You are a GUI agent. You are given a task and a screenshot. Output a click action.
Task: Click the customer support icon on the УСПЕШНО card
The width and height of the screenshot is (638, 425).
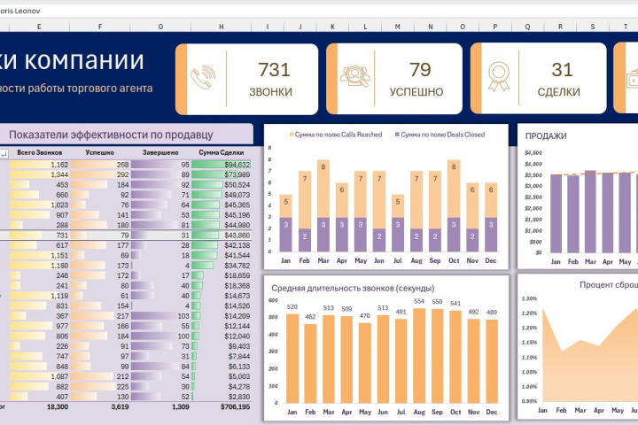[354, 76]
